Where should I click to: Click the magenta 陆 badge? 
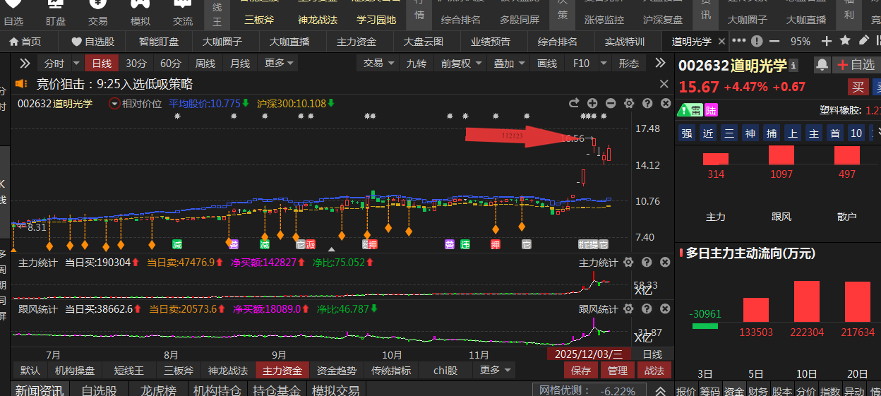pos(712,110)
